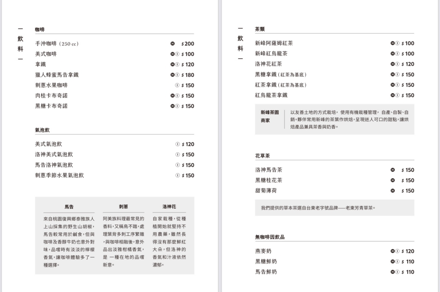Image resolution: width=440 pixels, height=292 pixels.
Task: Click the hot icon beside 洛神花紅茶
Action: [x=393, y=64]
